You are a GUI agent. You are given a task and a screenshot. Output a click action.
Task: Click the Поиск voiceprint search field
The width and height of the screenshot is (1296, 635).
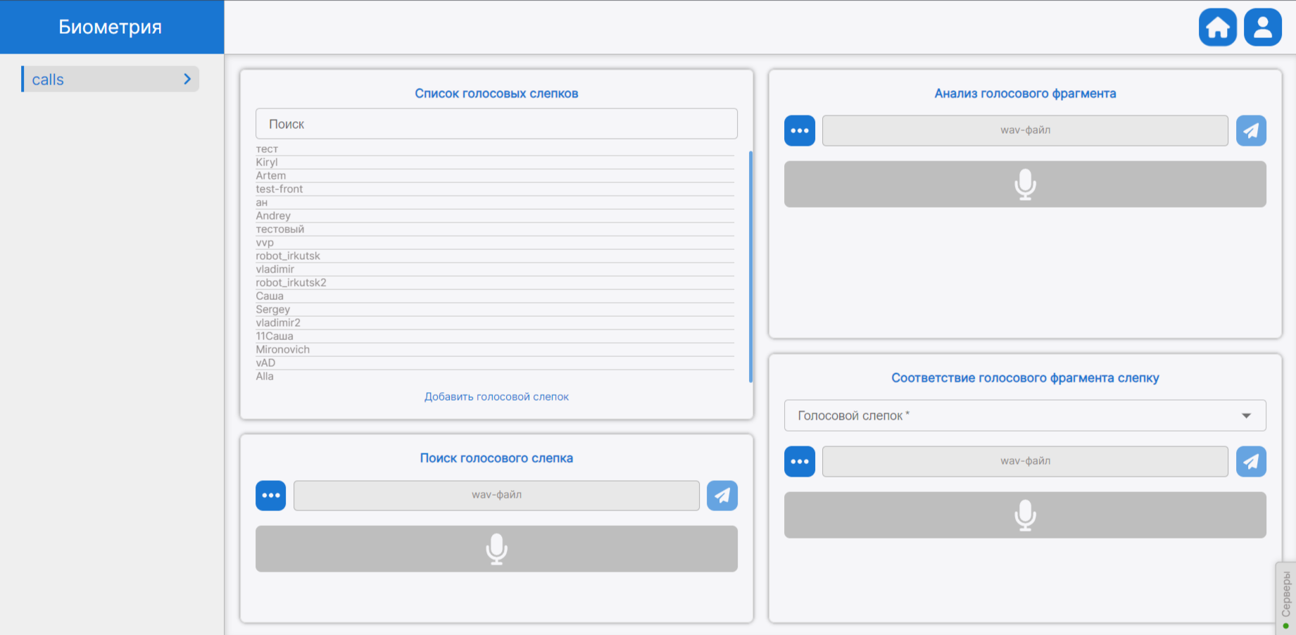click(x=496, y=124)
